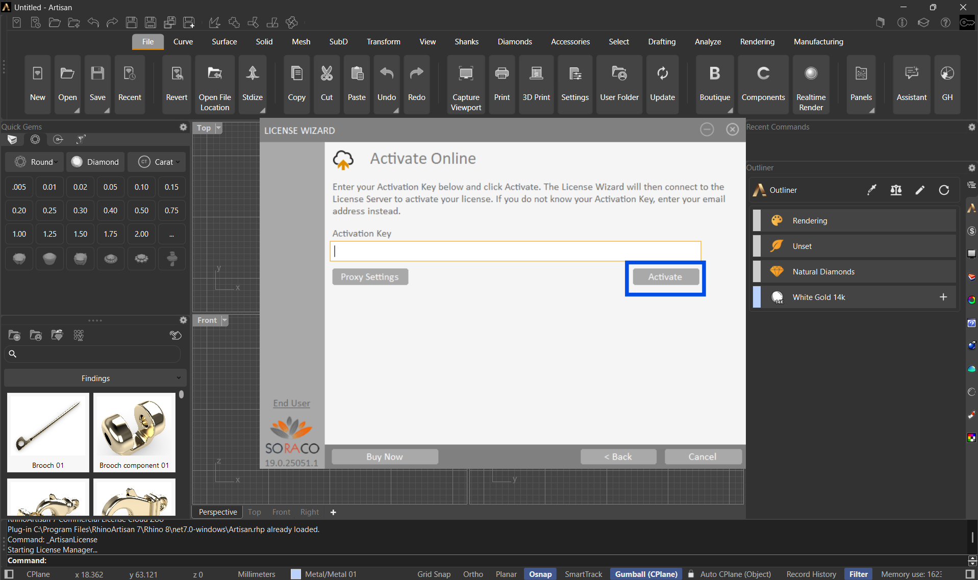Open the Settings ribbon icon
The height and width of the screenshot is (580, 978).
point(575,84)
